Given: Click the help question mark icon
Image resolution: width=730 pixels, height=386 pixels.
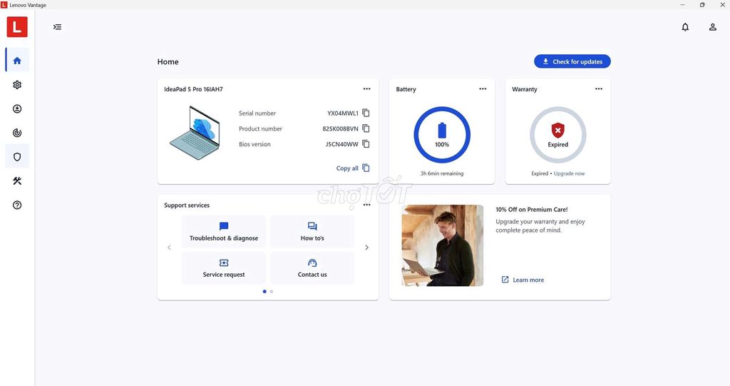Looking at the screenshot, I should pos(17,205).
